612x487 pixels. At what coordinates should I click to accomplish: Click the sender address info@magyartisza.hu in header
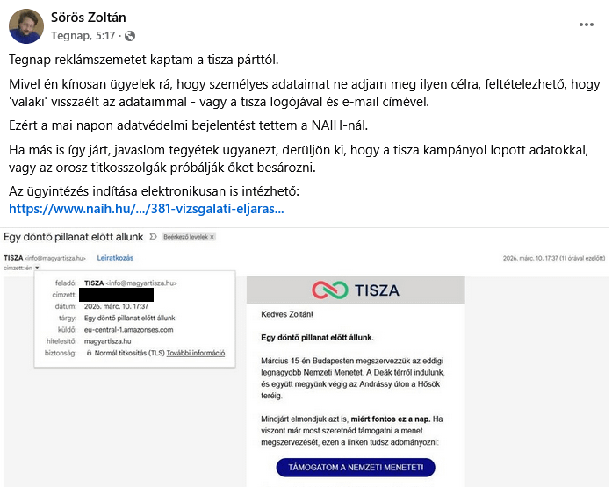coord(55,258)
